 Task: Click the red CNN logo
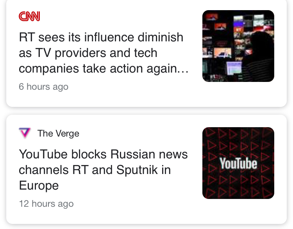click(29, 16)
